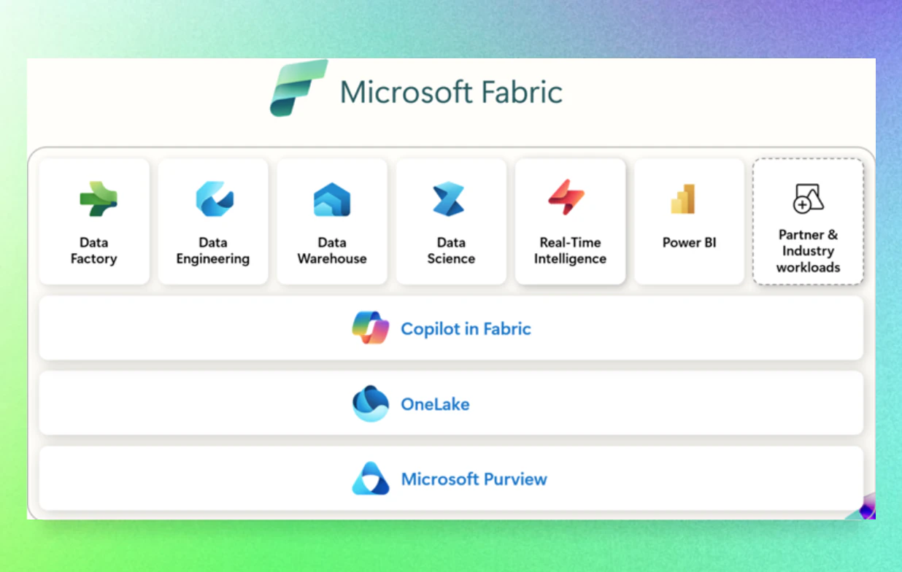Open the "OneLake" text link
This screenshot has height=572, width=902.
click(435, 403)
